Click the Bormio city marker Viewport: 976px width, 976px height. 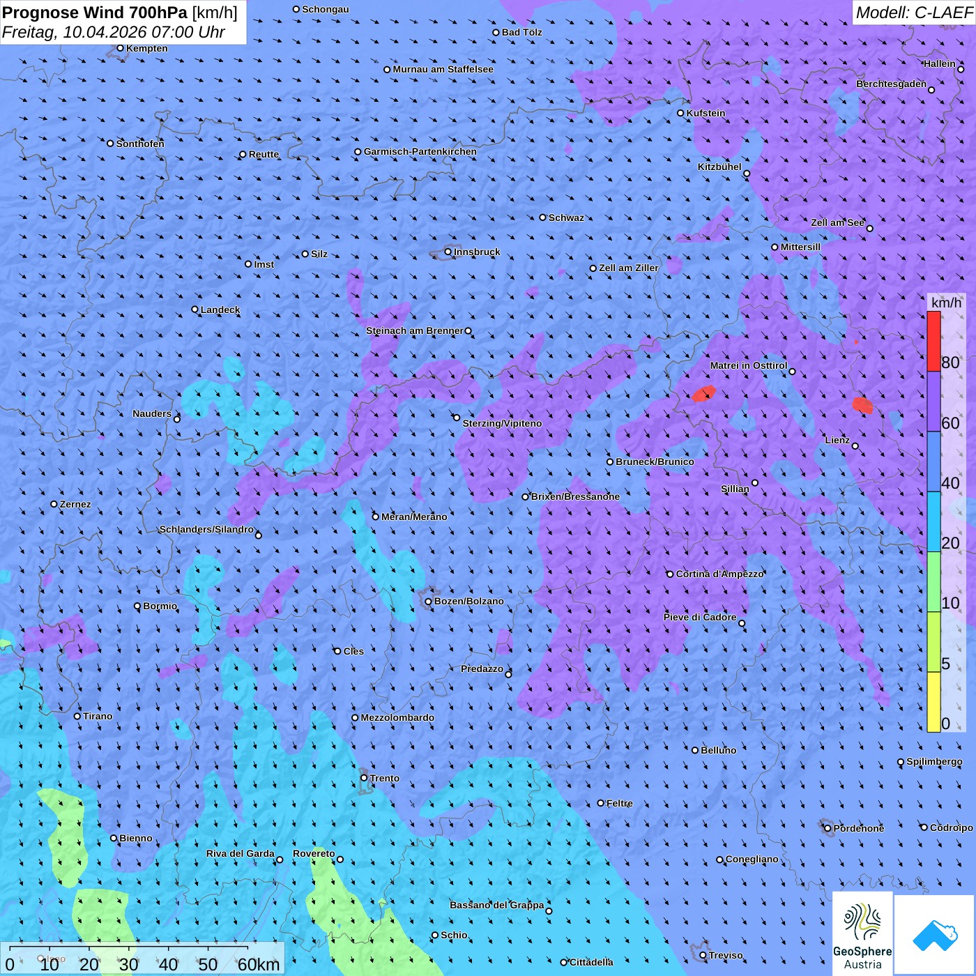click(137, 606)
